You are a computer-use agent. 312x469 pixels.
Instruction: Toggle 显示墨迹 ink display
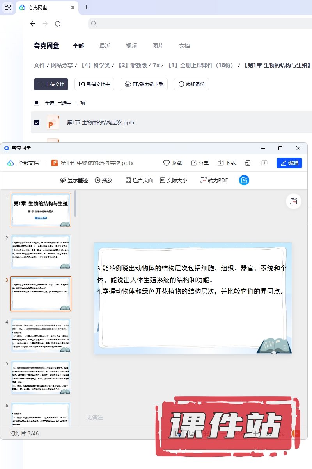pyautogui.click(x=74, y=180)
